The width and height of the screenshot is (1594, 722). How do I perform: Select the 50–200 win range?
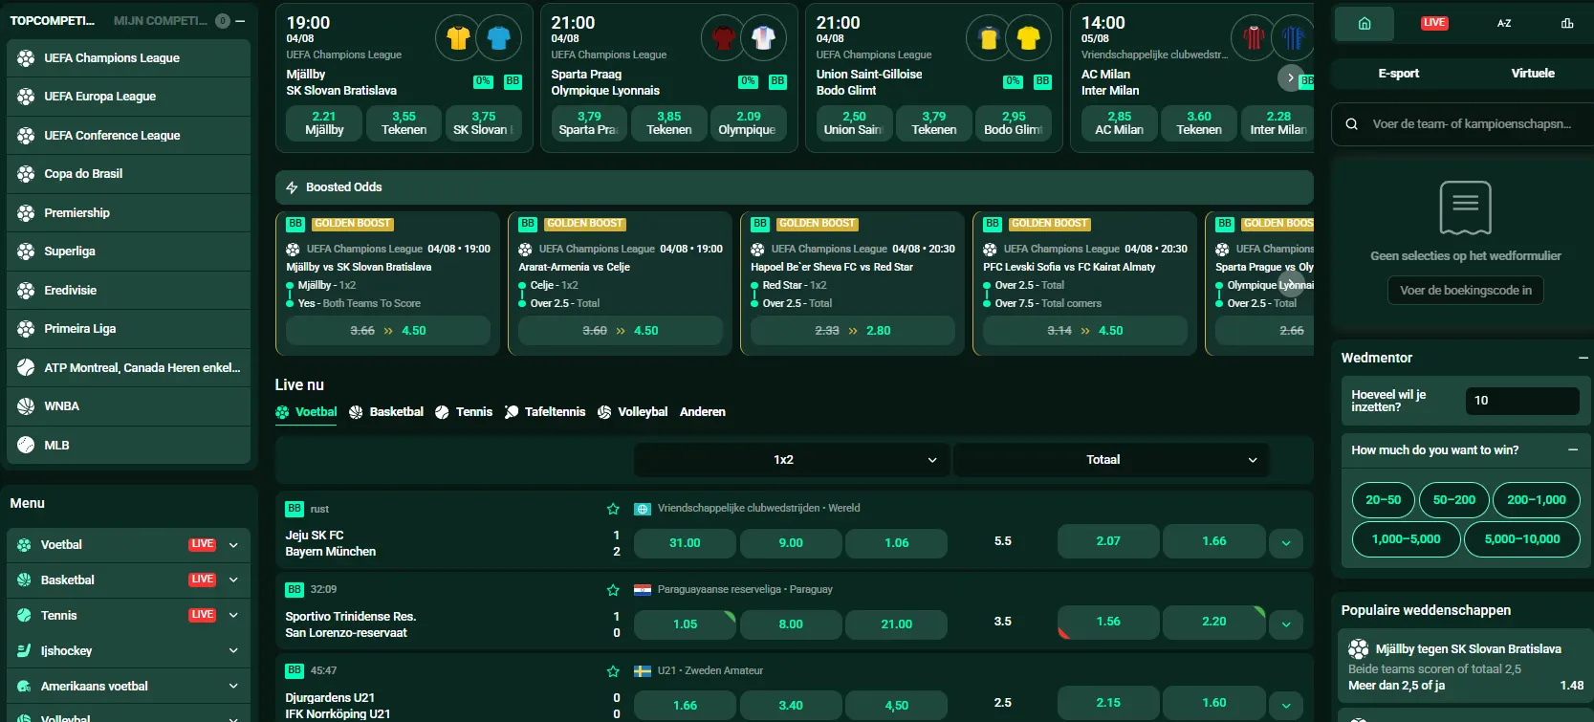coord(1453,500)
